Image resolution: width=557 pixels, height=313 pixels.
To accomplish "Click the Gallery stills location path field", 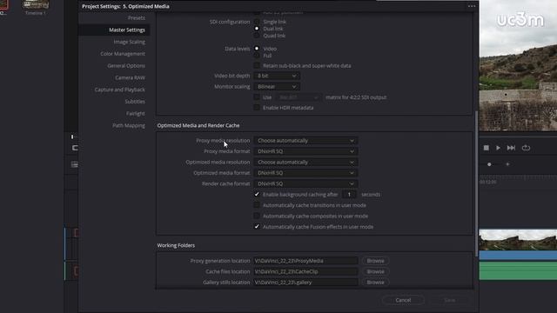I will (x=305, y=283).
